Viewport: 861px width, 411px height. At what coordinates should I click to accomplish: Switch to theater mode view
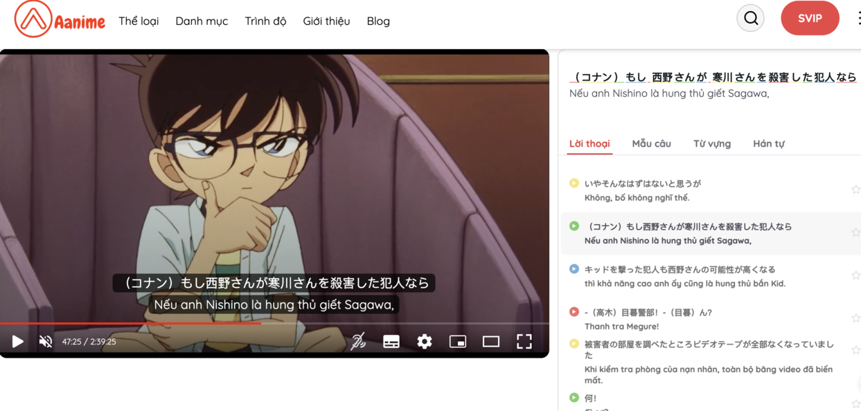click(x=491, y=341)
